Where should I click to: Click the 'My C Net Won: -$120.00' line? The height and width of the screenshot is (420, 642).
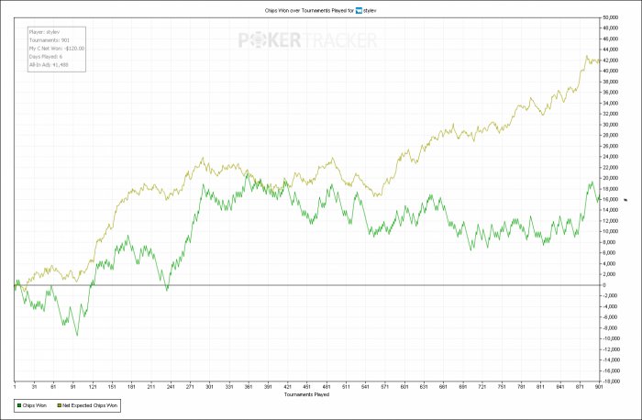pyautogui.click(x=57, y=49)
